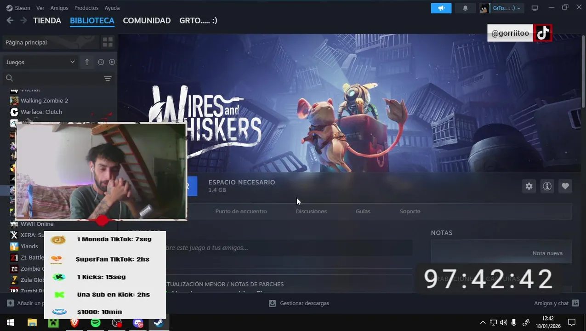The width and height of the screenshot is (586, 331).
Task: Toggle the recent activity clock filter
Action: [101, 62]
